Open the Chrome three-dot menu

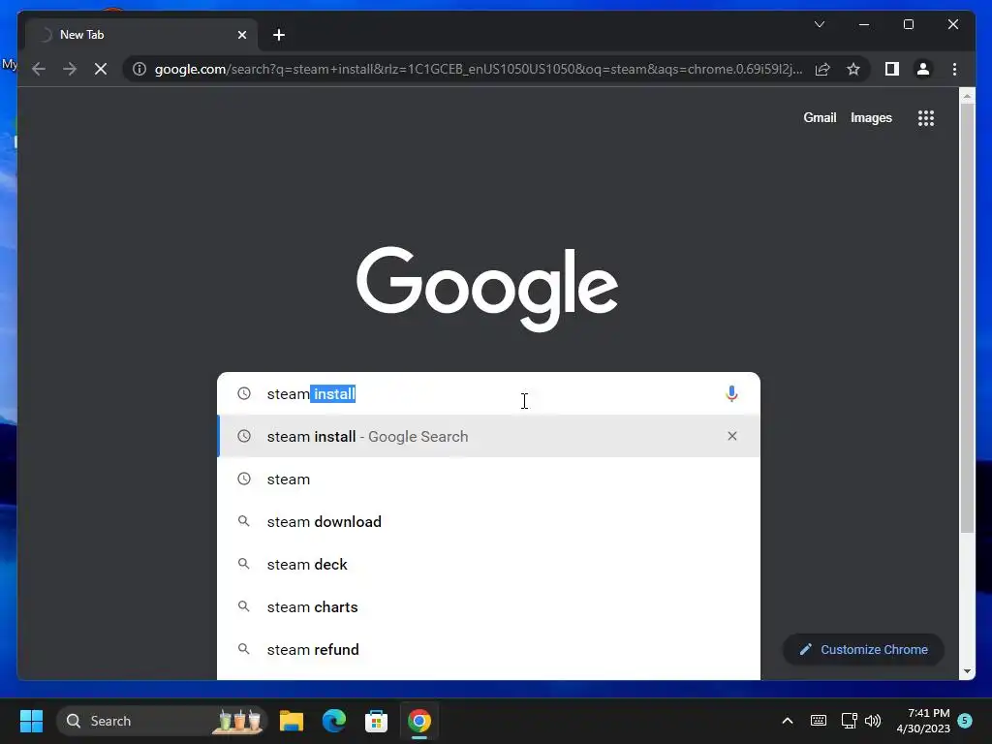(954, 69)
